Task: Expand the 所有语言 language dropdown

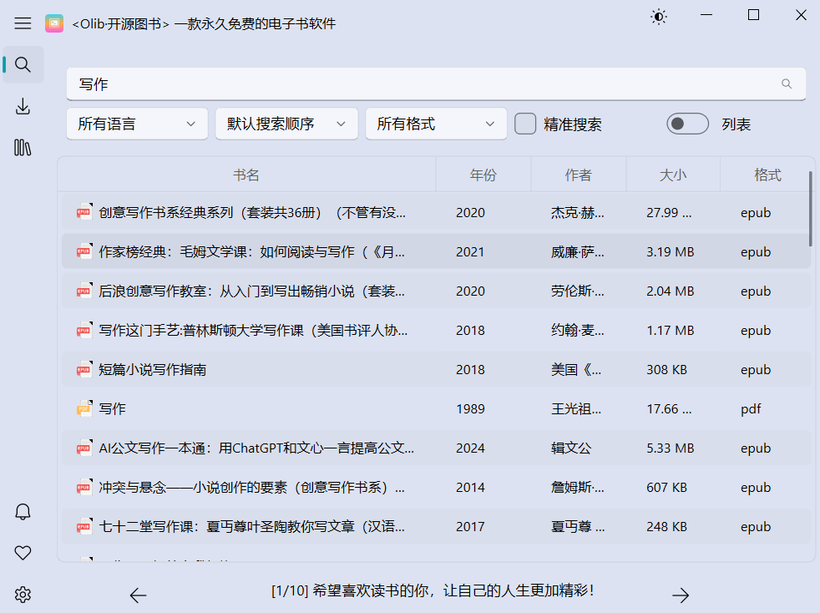Action: [137, 124]
